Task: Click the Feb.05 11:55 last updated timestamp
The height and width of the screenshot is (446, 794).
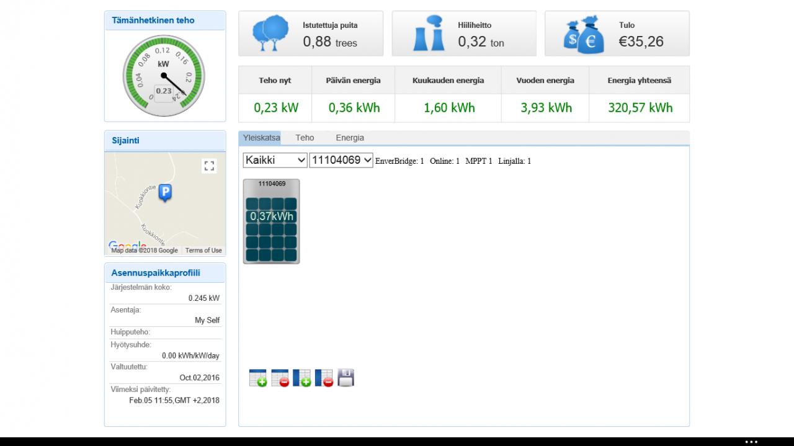Action: click(174, 400)
